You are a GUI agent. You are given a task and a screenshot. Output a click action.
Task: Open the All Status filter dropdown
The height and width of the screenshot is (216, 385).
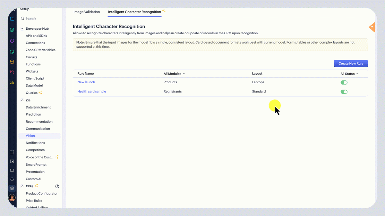349,74
